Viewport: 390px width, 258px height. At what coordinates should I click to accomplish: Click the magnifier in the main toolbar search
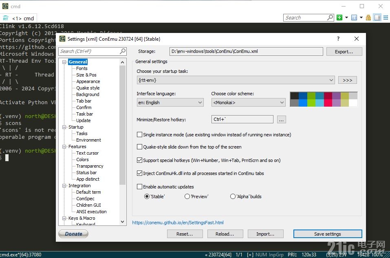[330, 17]
